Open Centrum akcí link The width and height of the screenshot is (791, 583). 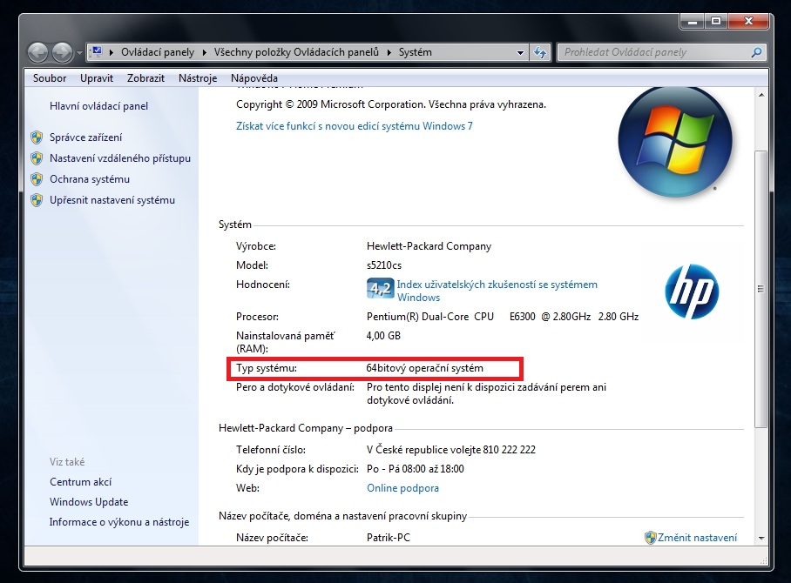[81, 482]
